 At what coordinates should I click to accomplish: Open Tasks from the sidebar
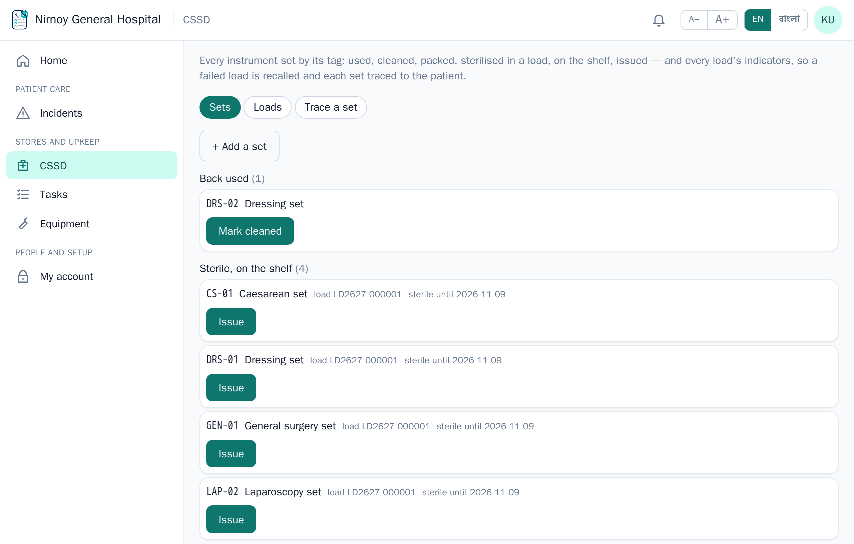(x=91, y=194)
